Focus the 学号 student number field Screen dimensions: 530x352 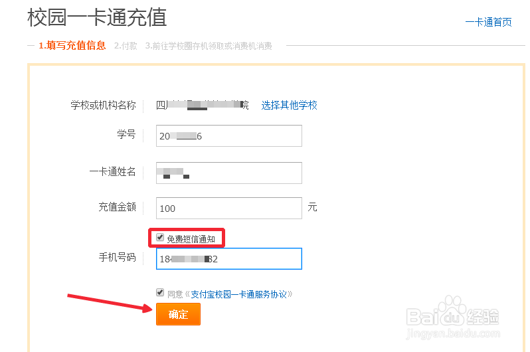229,136
